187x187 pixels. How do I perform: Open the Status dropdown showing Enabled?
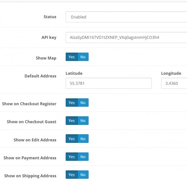126,17
